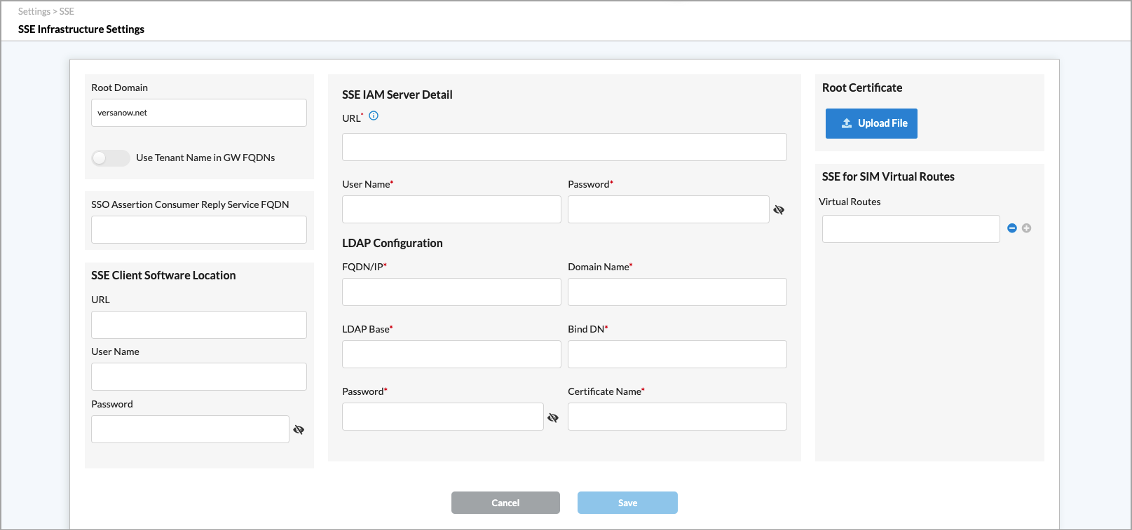Focus the Root Domain field

(x=199, y=113)
